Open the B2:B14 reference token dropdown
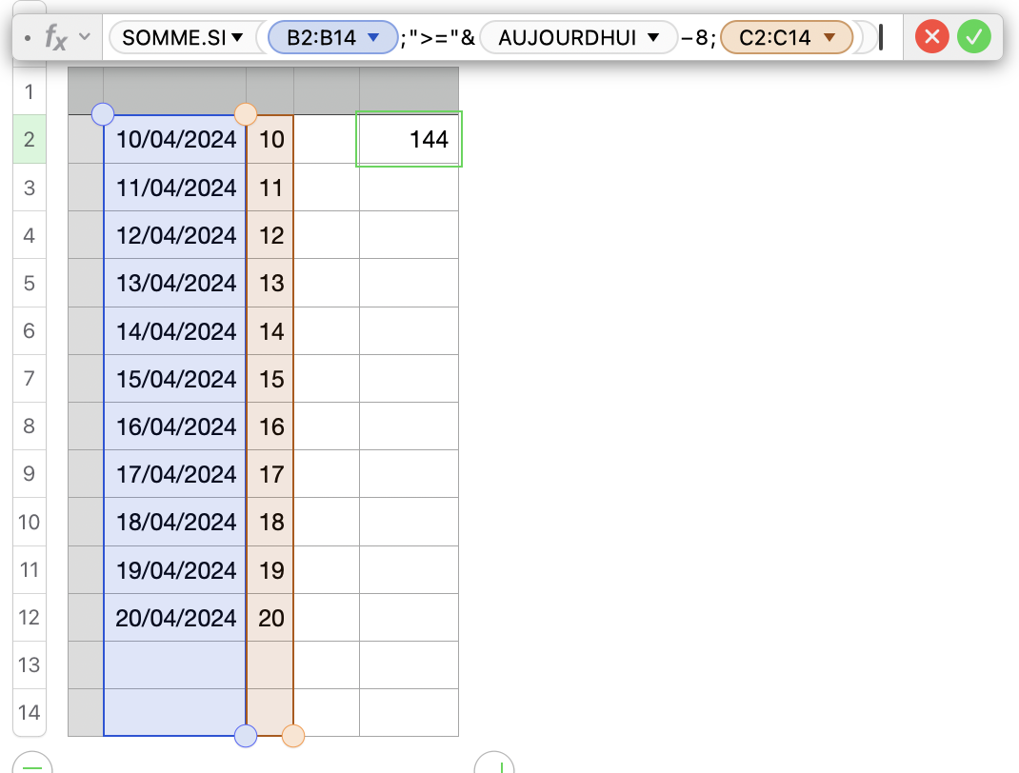Viewport: 1019px width, 773px height. click(x=373, y=37)
